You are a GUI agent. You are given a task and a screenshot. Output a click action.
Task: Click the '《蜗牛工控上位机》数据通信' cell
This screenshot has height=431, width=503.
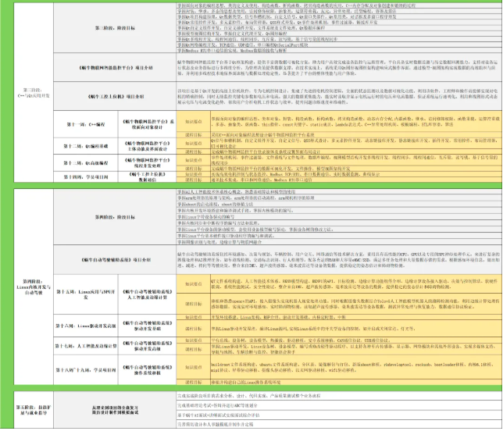pos(148,177)
